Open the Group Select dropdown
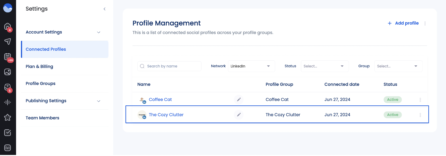The image size is (446, 156). click(398, 66)
